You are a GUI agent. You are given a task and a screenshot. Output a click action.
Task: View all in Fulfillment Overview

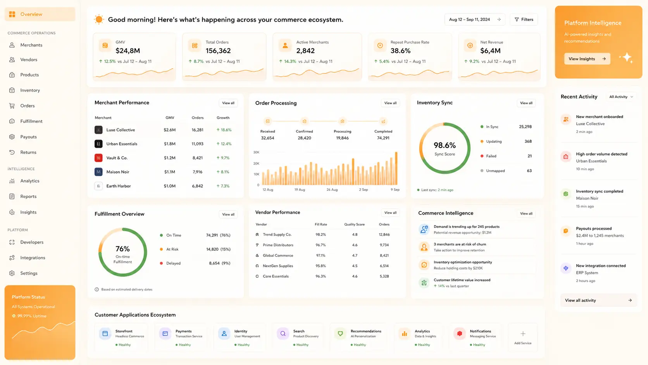228,215
